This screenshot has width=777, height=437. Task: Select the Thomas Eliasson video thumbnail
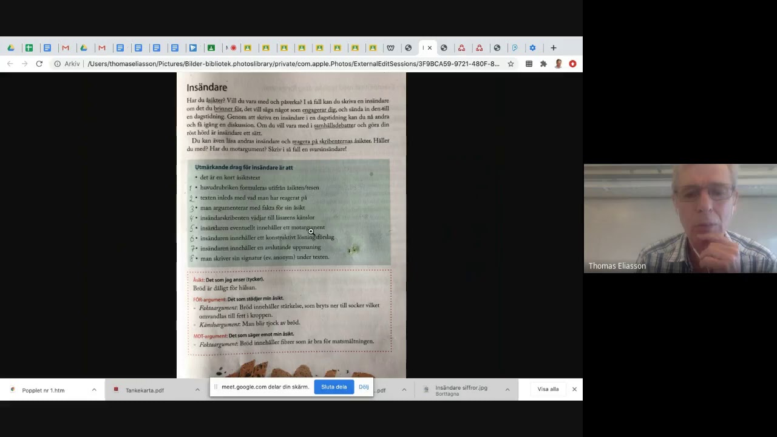(x=680, y=218)
